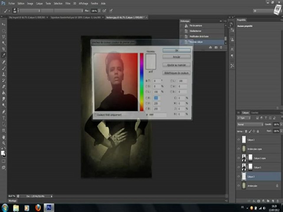Toggle Quick Mask mode icon
283x212 pixels.
4,161
